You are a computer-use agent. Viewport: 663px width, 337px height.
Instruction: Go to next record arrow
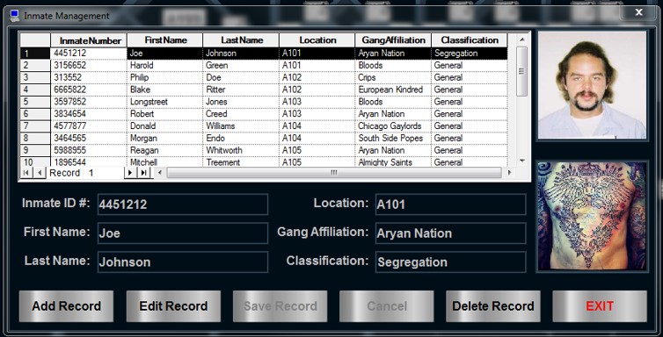(x=130, y=173)
